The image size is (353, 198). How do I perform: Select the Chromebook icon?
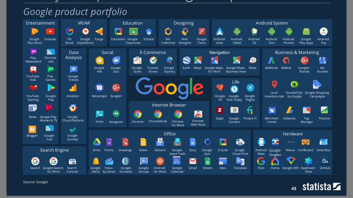pyautogui.click(x=158, y=114)
